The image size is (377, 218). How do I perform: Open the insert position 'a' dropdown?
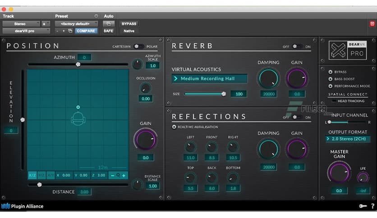[x=46, y=23]
